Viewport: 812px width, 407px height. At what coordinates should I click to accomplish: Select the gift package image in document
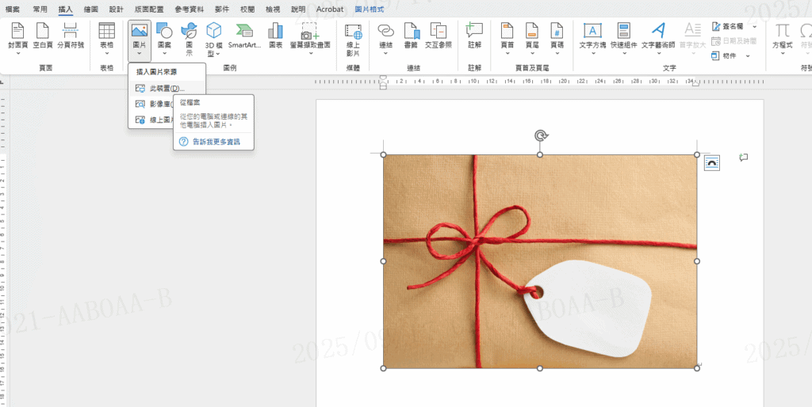pos(540,261)
